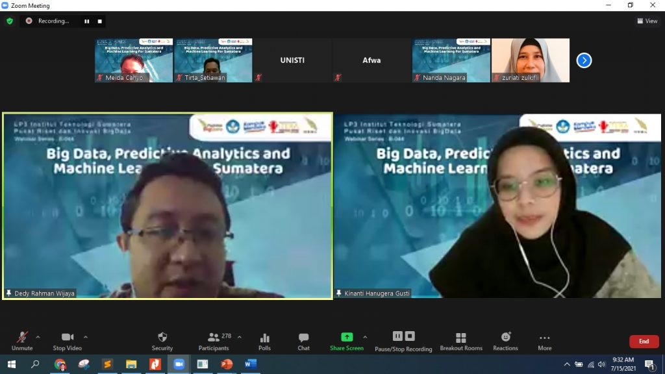Click the battery icon in the system tray
This screenshot has width=665, height=374.
coord(579,364)
